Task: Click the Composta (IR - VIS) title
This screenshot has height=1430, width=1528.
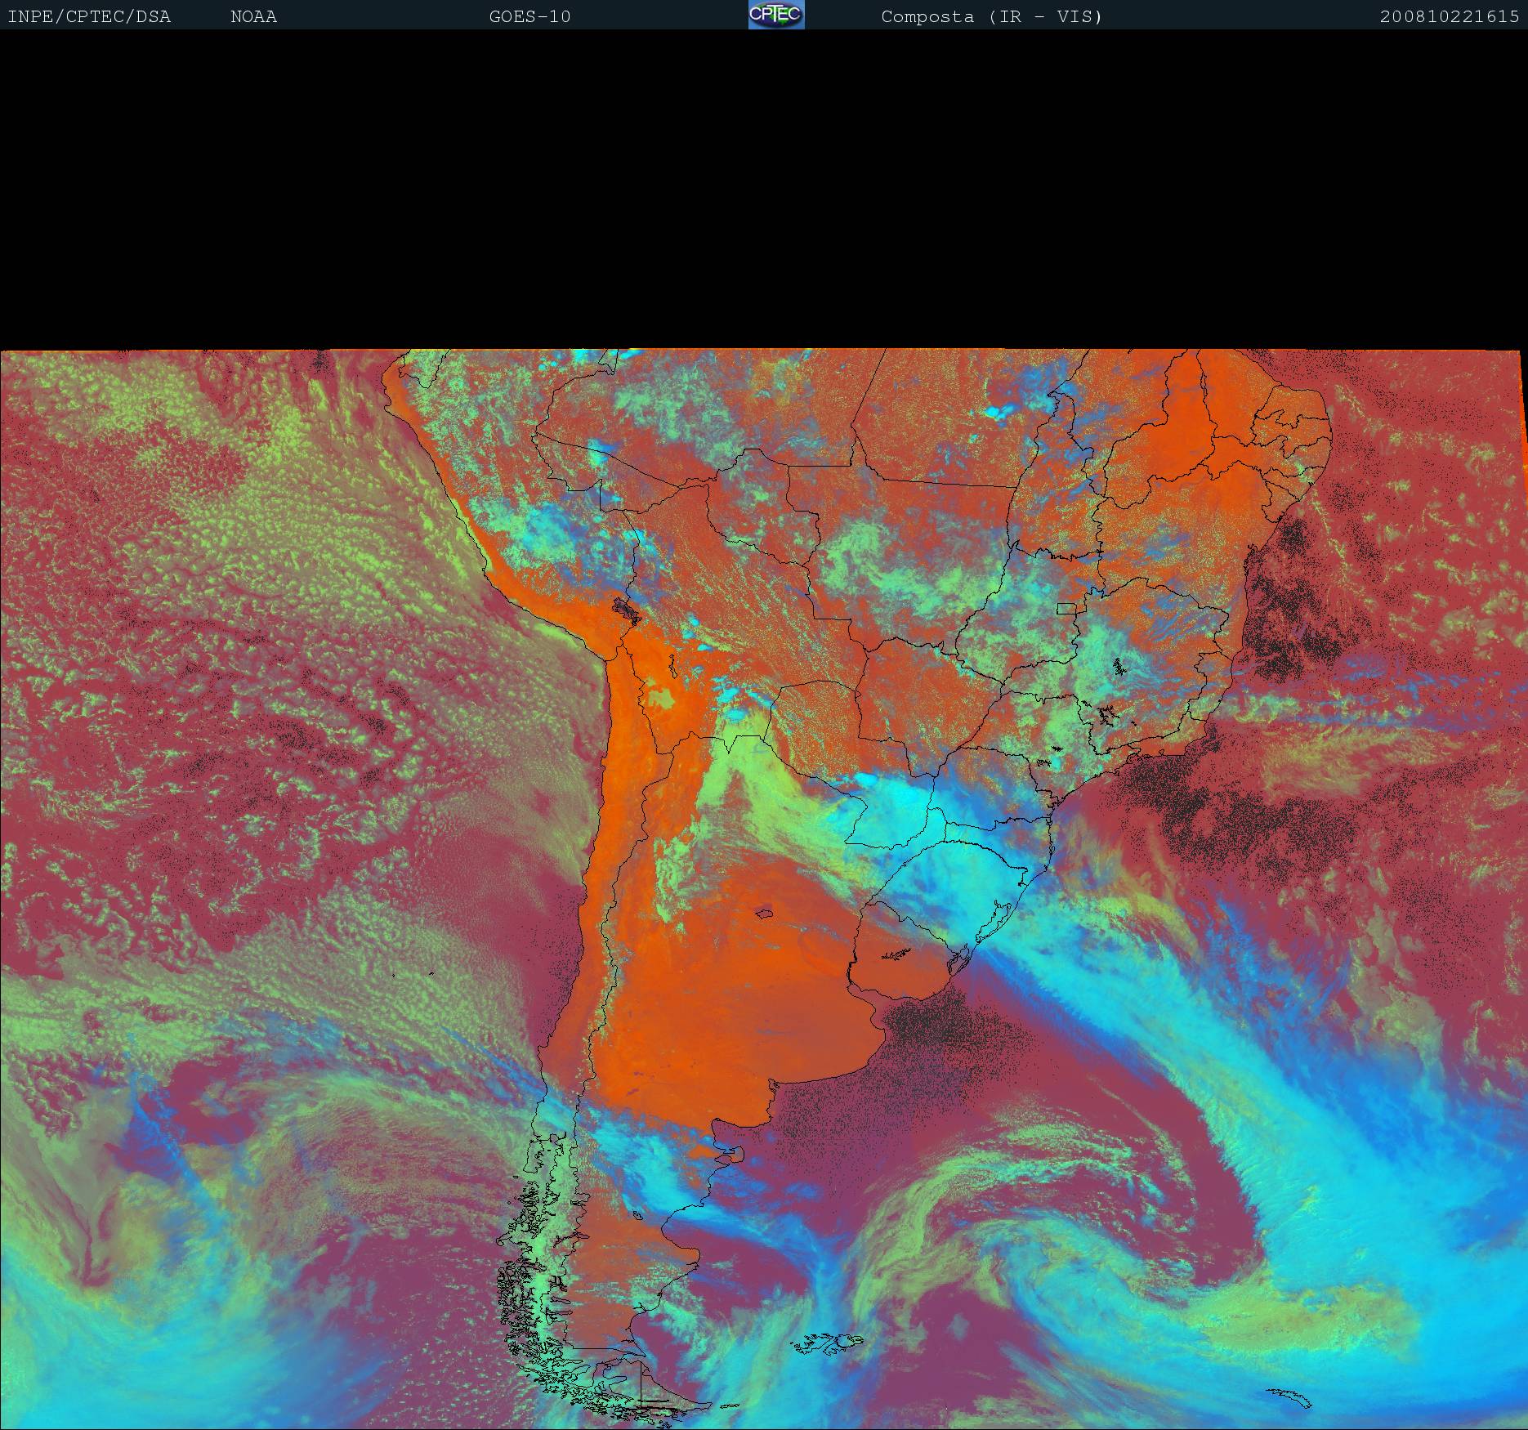Action: pyautogui.click(x=991, y=17)
